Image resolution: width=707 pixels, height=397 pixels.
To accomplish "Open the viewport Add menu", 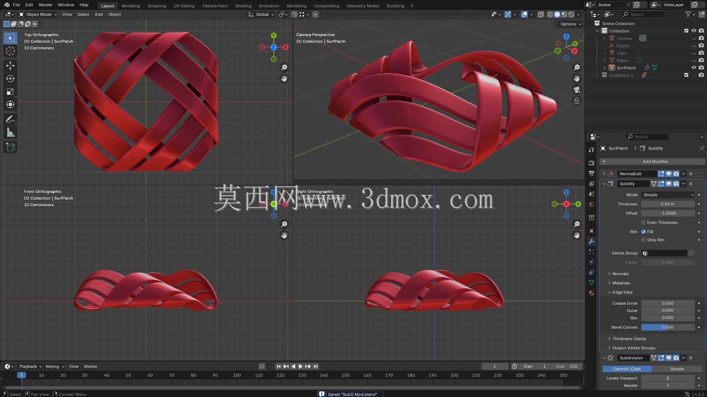I will [99, 14].
